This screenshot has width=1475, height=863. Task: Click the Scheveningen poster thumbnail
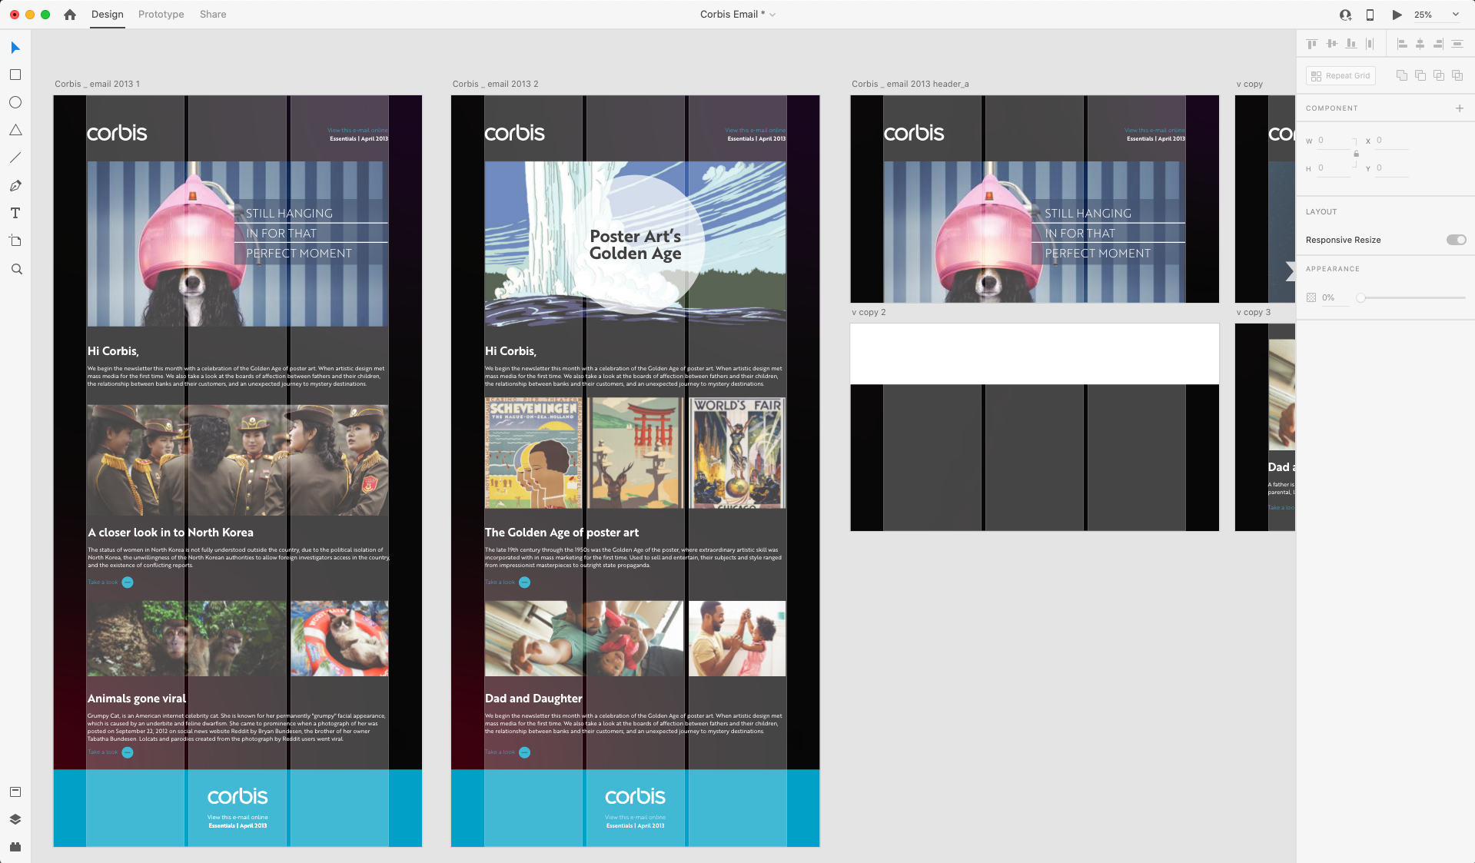point(533,453)
